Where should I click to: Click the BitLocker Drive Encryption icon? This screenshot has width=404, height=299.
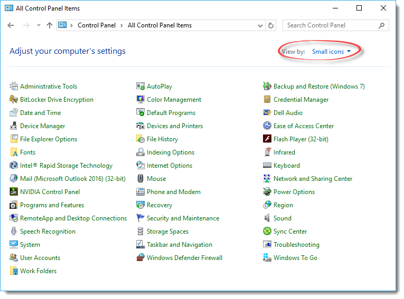(x=14, y=99)
